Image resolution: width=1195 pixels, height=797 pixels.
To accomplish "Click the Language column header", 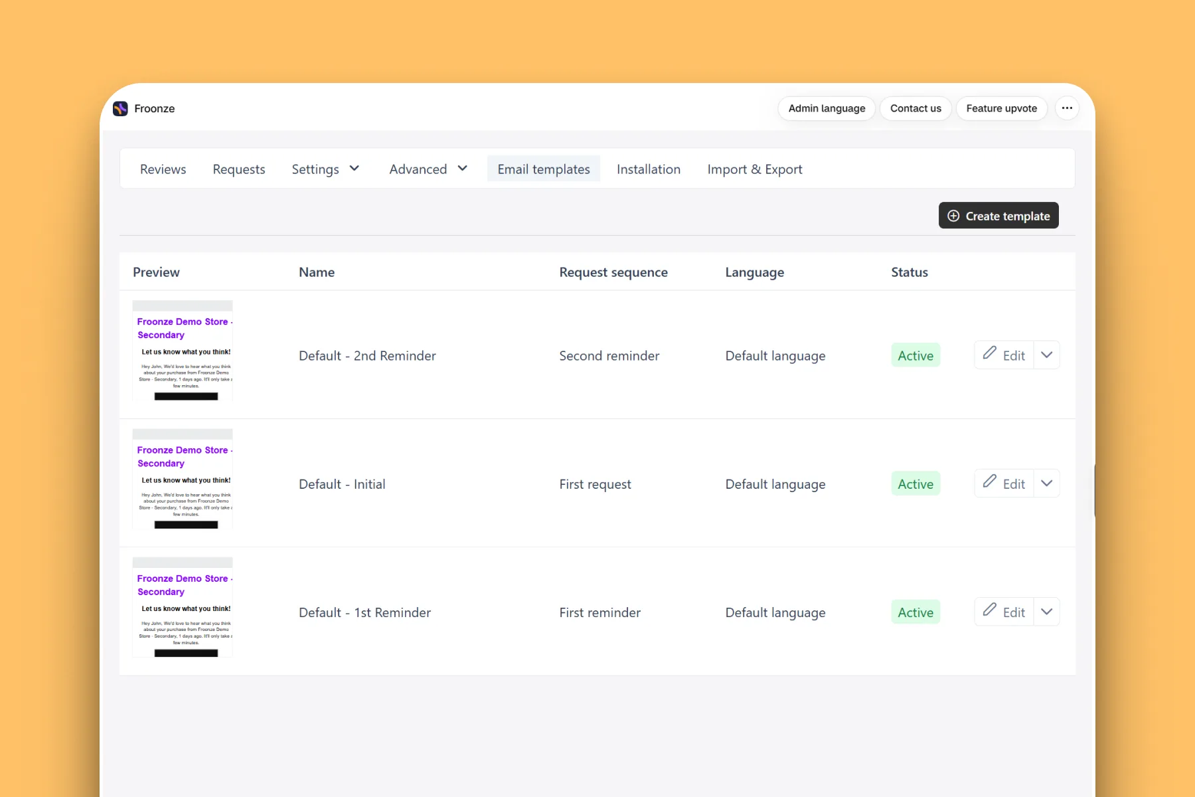I will [755, 272].
